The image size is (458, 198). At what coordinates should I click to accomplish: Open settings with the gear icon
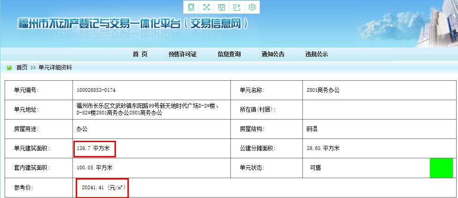[252, 7]
